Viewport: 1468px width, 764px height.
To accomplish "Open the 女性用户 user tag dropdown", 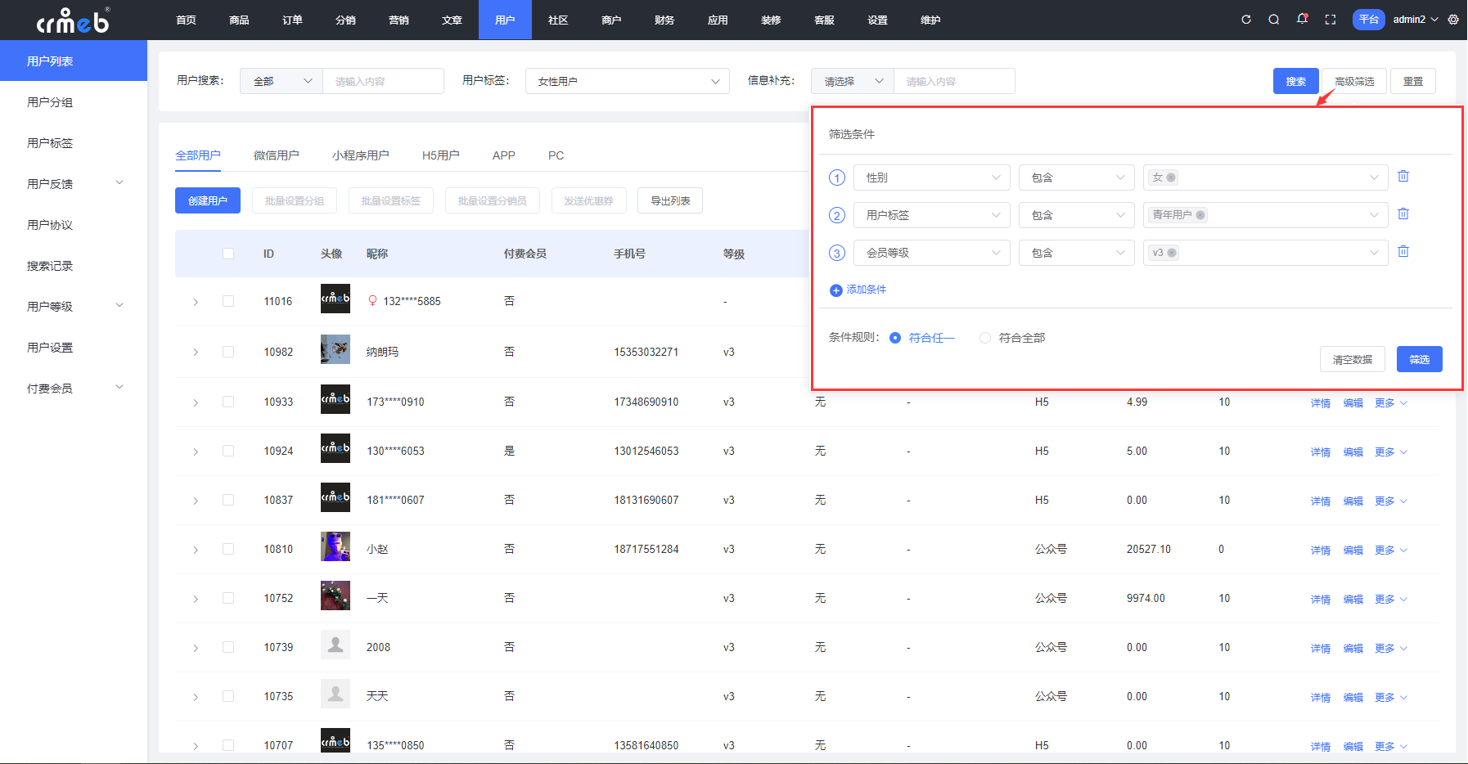I will [x=628, y=81].
